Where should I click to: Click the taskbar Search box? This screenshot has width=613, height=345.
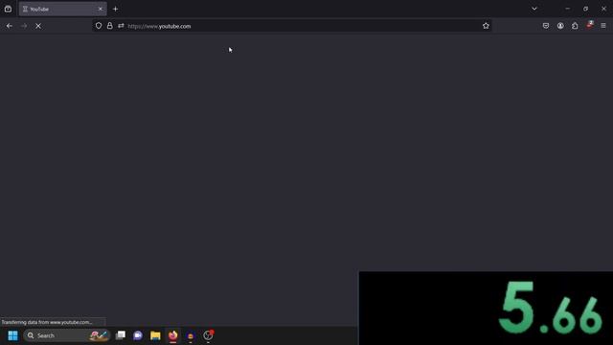pyautogui.click(x=66, y=335)
